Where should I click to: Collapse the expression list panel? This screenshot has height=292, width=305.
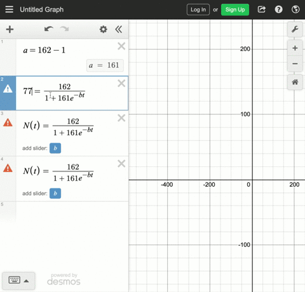(119, 29)
